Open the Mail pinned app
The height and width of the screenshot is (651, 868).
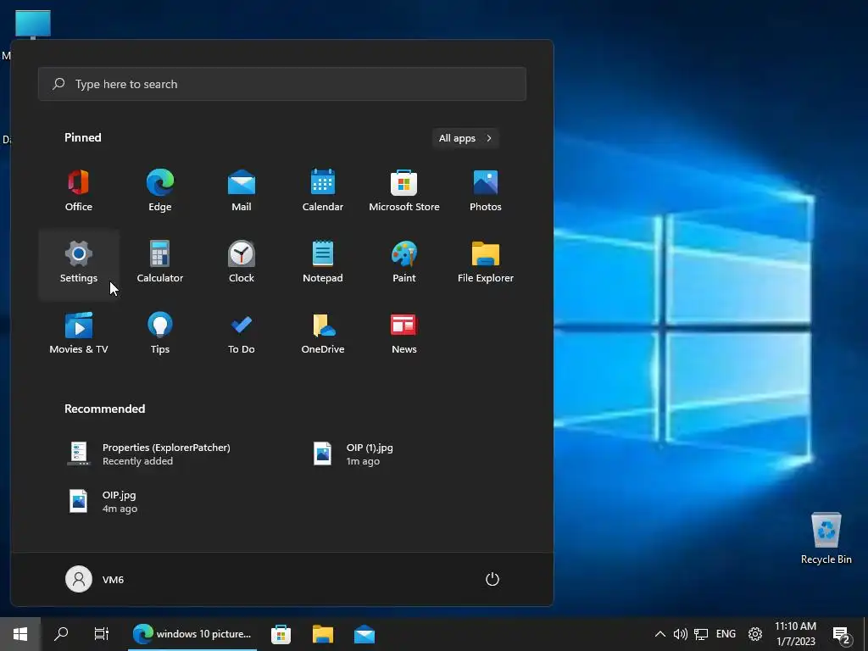242,191
